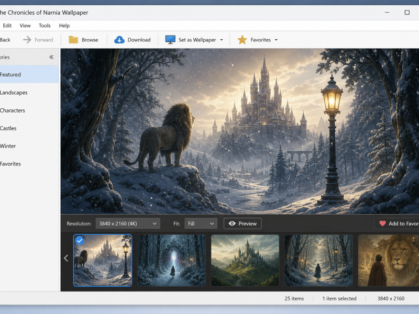Collapse the categories sidebar with double chevron
Image resolution: width=419 pixels, height=314 pixels.
tap(51, 57)
